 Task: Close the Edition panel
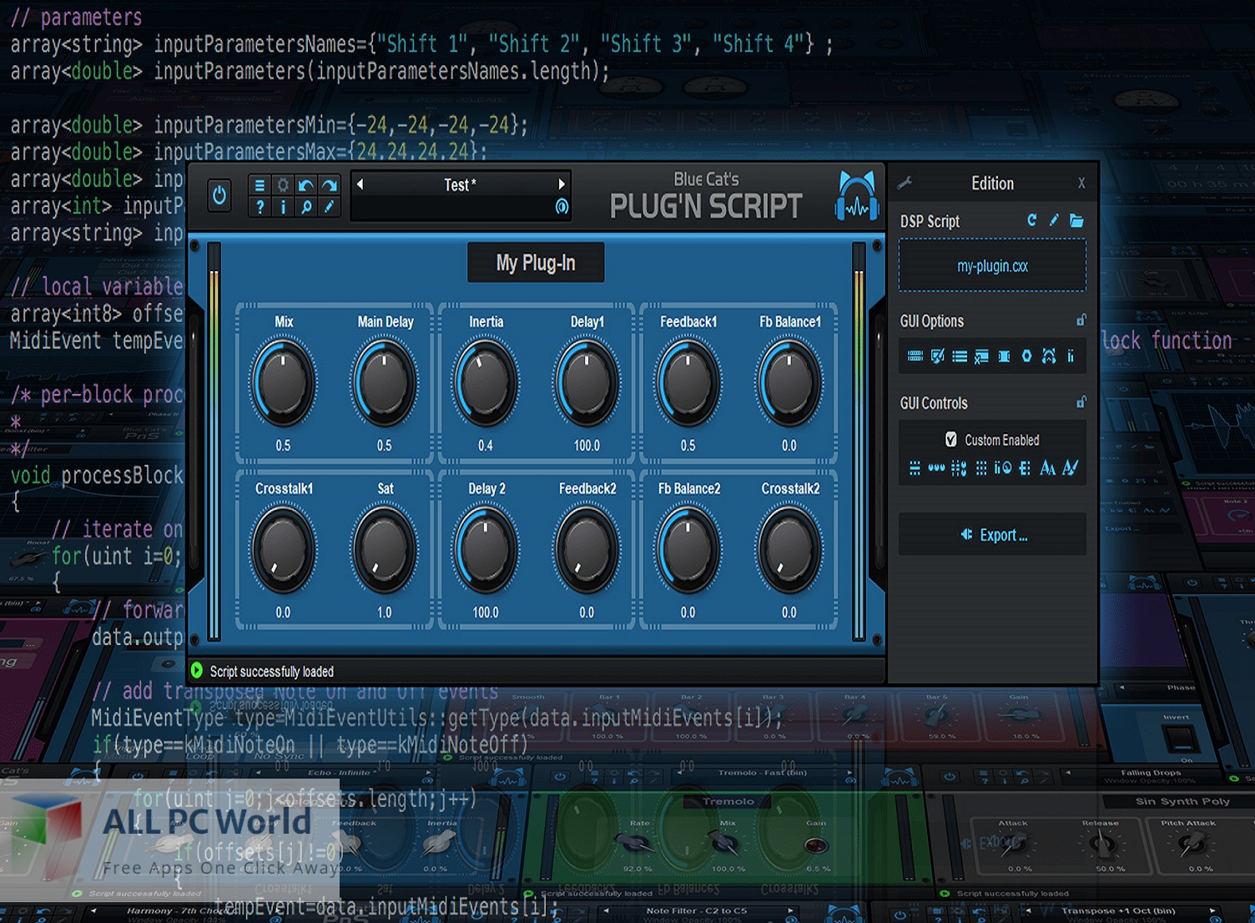coord(1081,183)
